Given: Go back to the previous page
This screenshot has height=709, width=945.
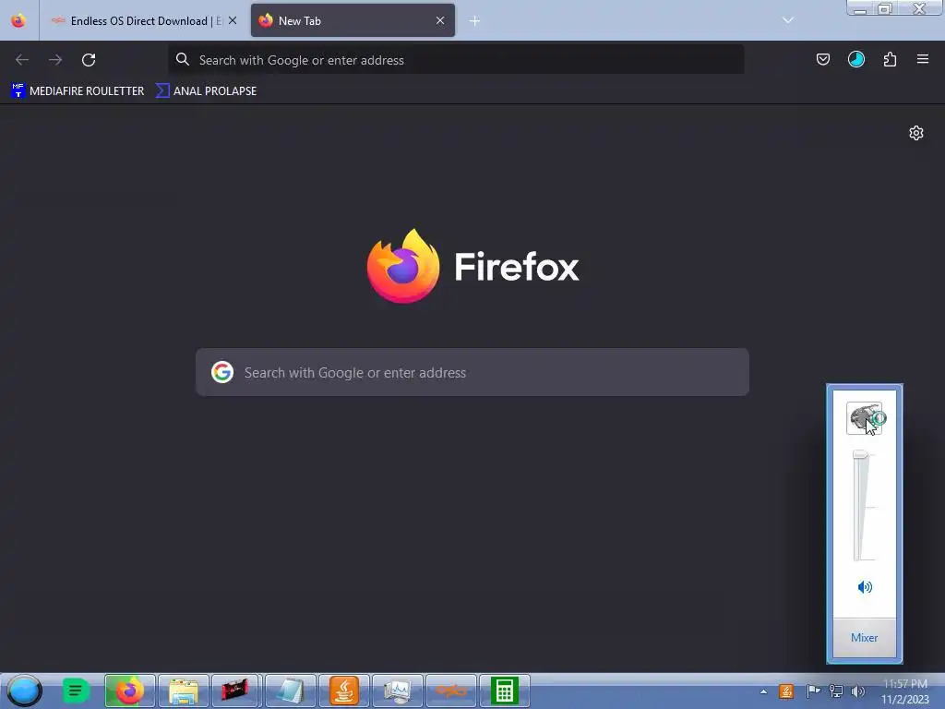Looking at the screenshot, I should pos(22,60).
